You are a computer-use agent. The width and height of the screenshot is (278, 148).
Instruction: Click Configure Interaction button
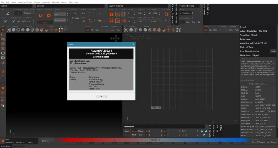pos(258,84)
